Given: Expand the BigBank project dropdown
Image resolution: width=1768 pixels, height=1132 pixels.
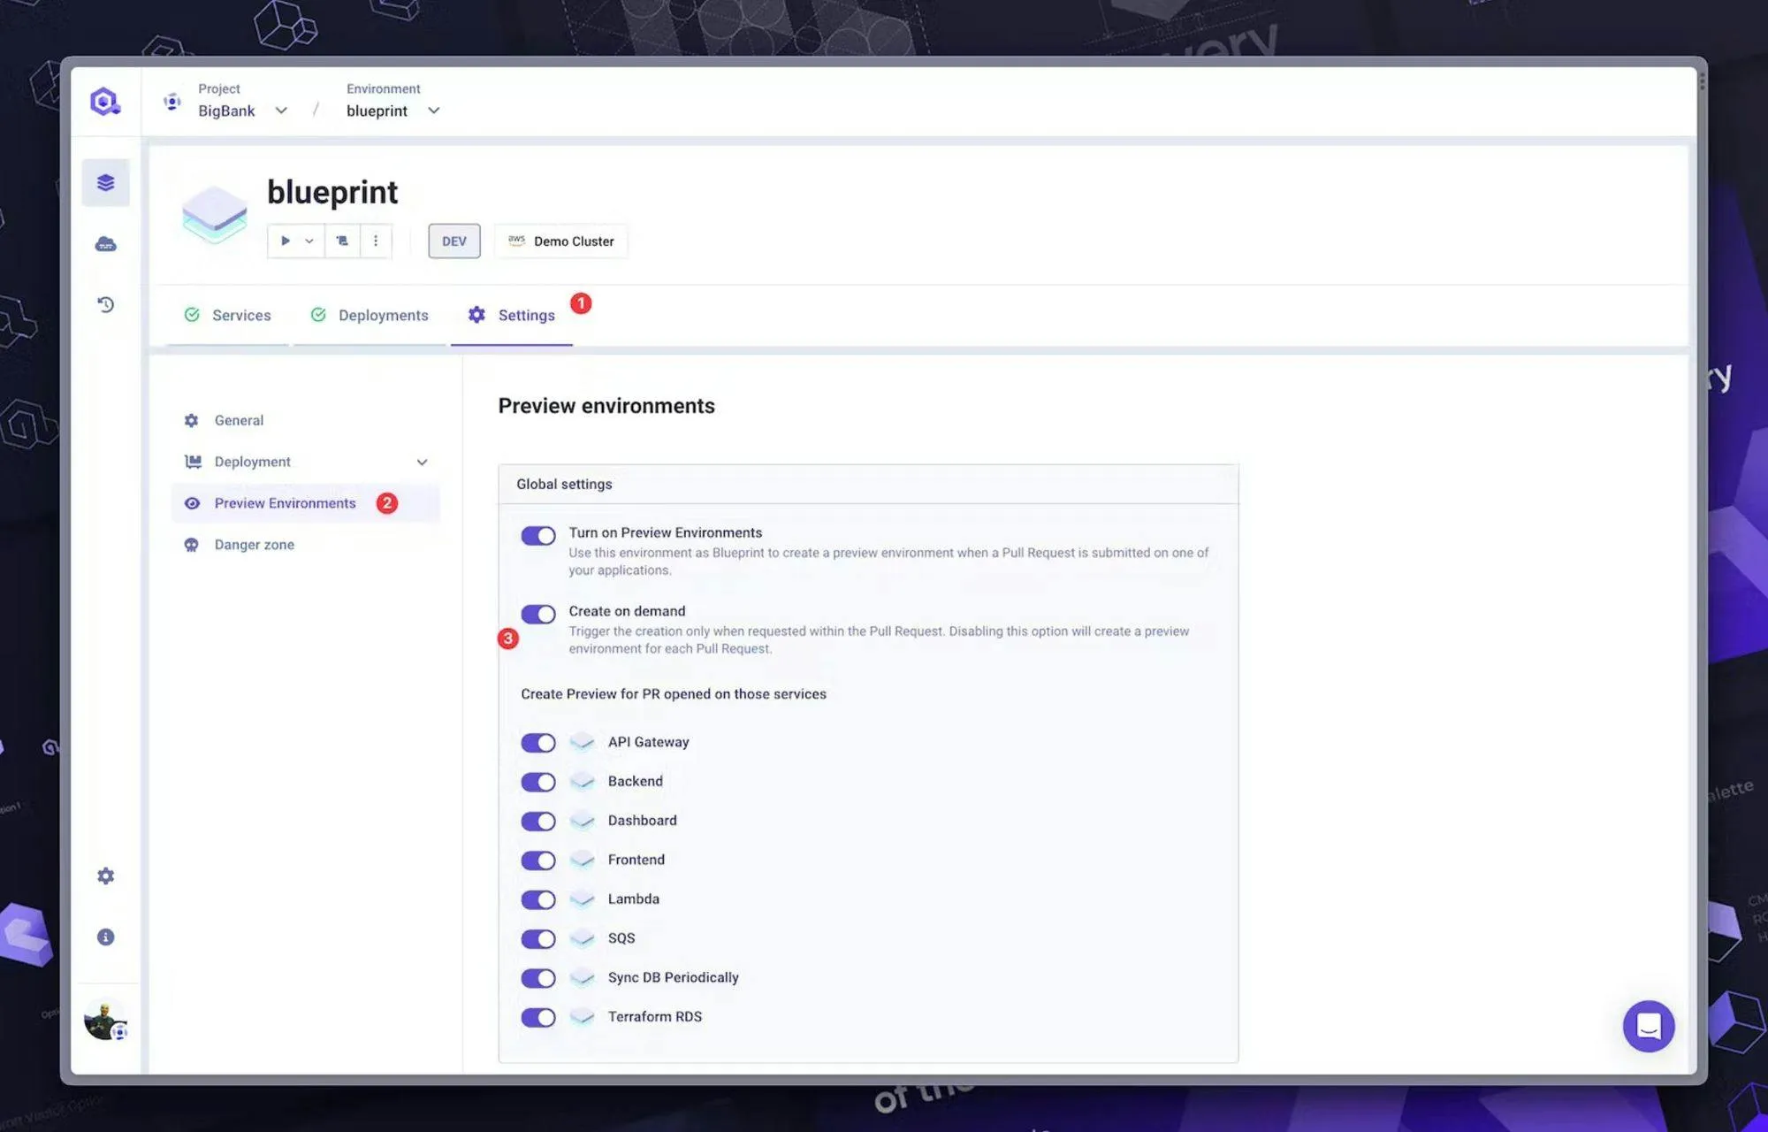Looking at the screenshot, I should tap(280, 111).
